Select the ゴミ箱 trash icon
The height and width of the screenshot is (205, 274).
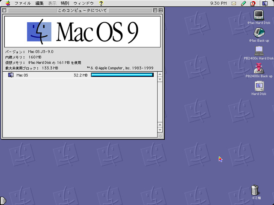pyautogui.click(x=255, y=190)
